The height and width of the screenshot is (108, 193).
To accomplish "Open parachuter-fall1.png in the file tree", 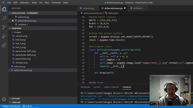I will coord(43,51).
